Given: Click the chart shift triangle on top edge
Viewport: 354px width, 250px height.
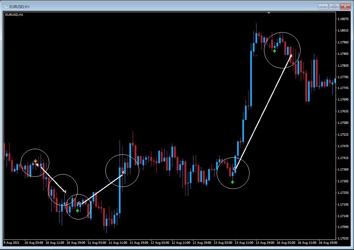Looking at the screenshot, I should pyautogui.click(x=269, y=13).
